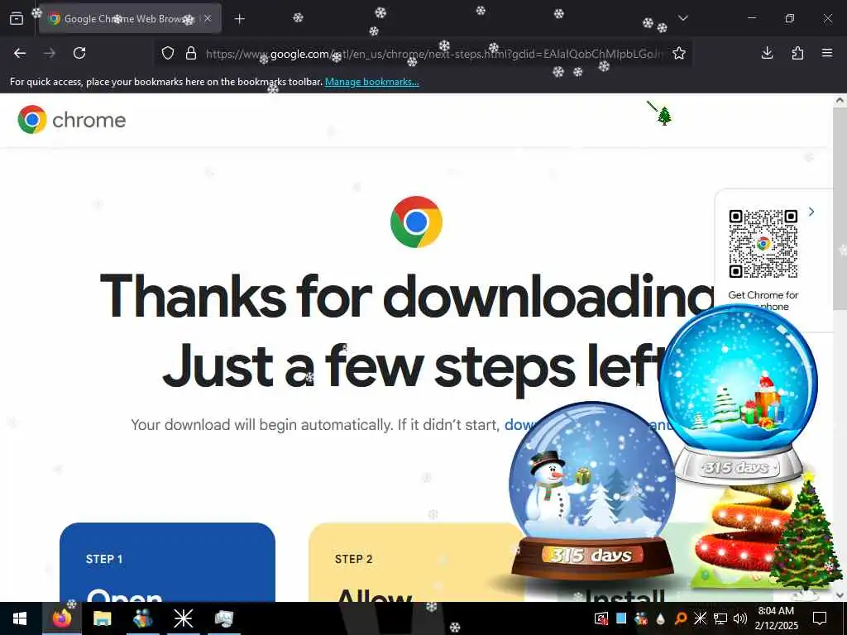The width and height of the screenshot is (847, 635).
Task: Close the Google Chrome Web Browser tab
Action: point(208,18)
